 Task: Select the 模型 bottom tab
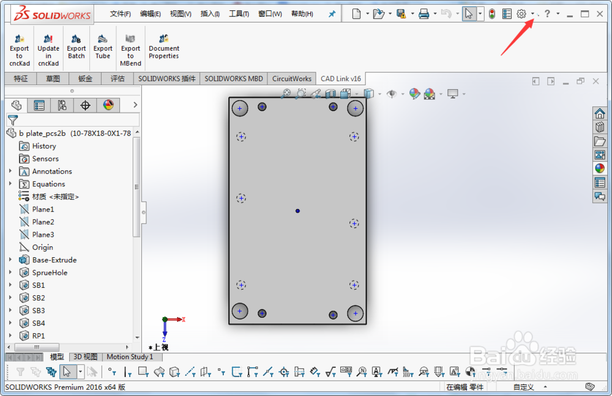pyautogui.click(x=57, y=357)
